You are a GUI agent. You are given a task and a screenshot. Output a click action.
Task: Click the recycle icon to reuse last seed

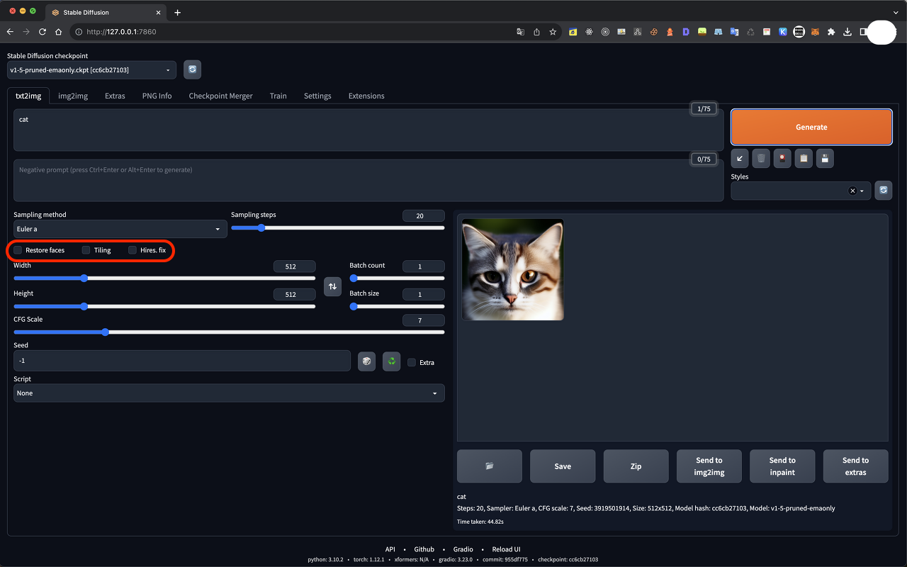pyautogui.click(x=391, y=361)
